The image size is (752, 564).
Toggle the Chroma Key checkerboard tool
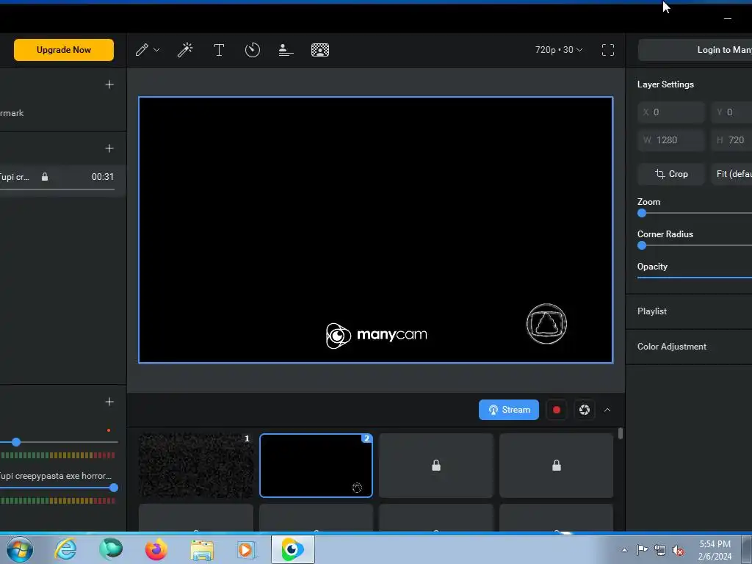(x=320, y=50)
